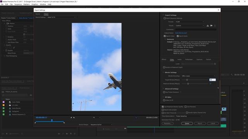Open the Sequence menu

pyautogui.click(x=18, y=4)
